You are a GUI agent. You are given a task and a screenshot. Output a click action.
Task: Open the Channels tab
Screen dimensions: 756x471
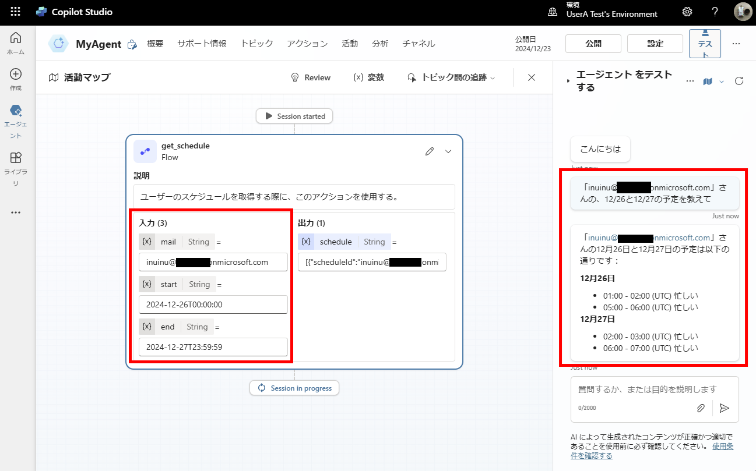(x=419, y=44)
